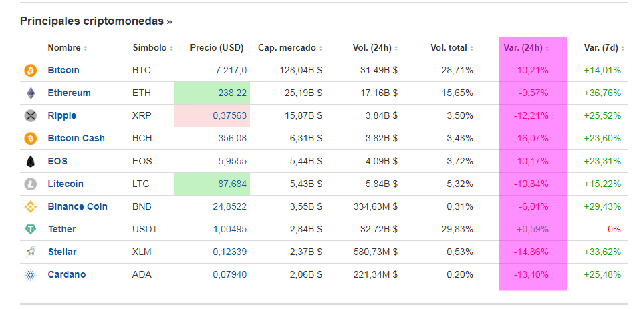
Task: Sort by Var. (24h) column header
Action: click(526, 48)
